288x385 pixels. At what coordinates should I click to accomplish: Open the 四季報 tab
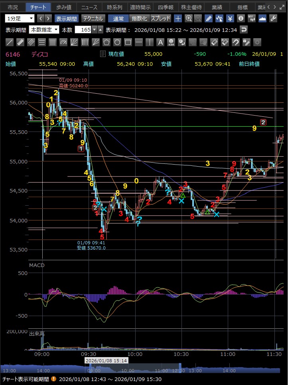tap(166, 7)
